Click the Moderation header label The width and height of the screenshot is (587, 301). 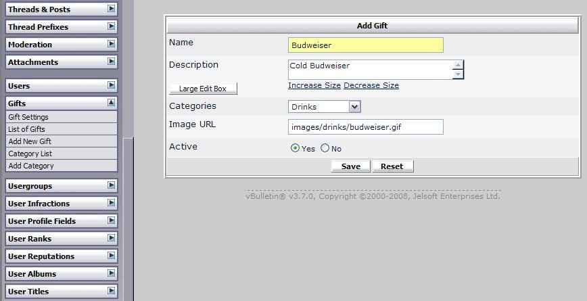[x=30, y=45]
